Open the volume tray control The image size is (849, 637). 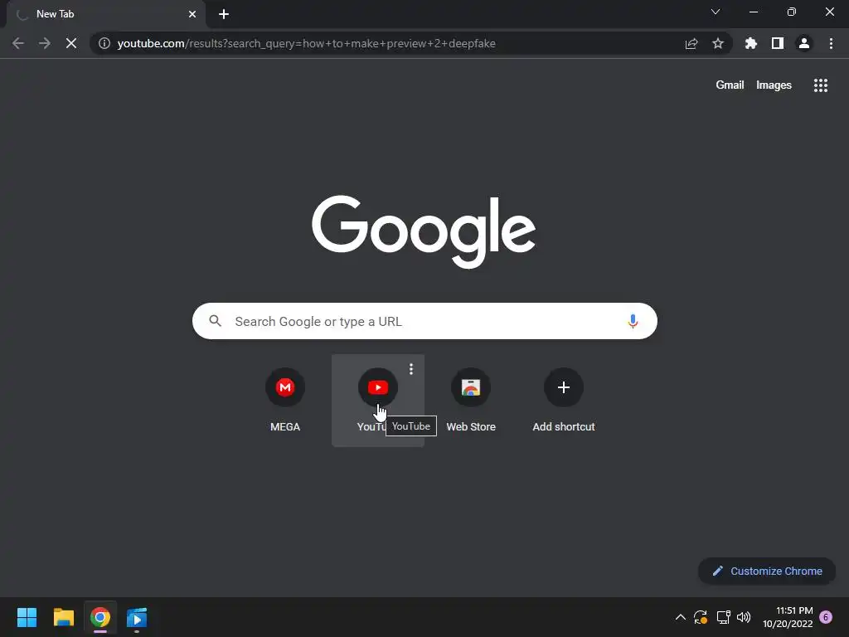[744, 617]
